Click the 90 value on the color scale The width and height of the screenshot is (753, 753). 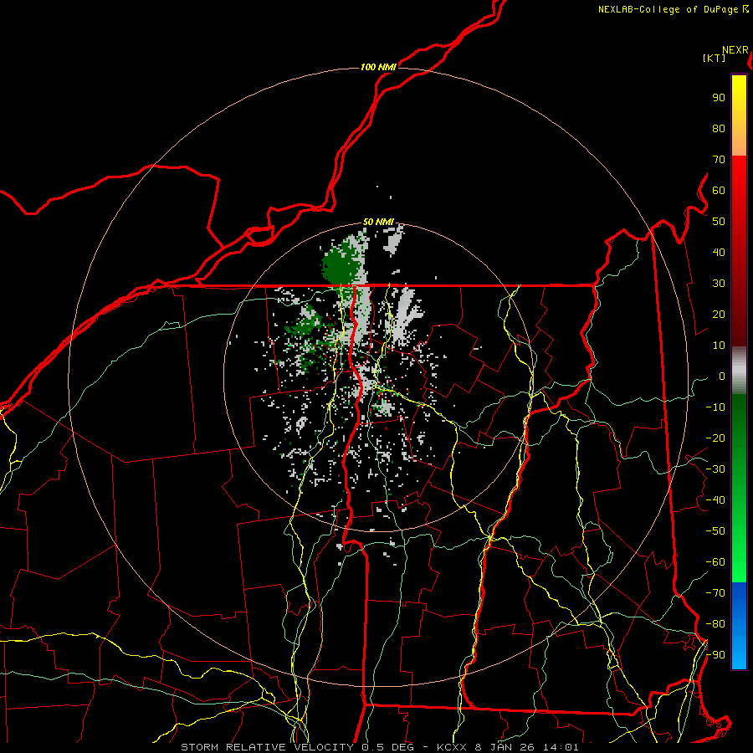[x=719, y=98]
